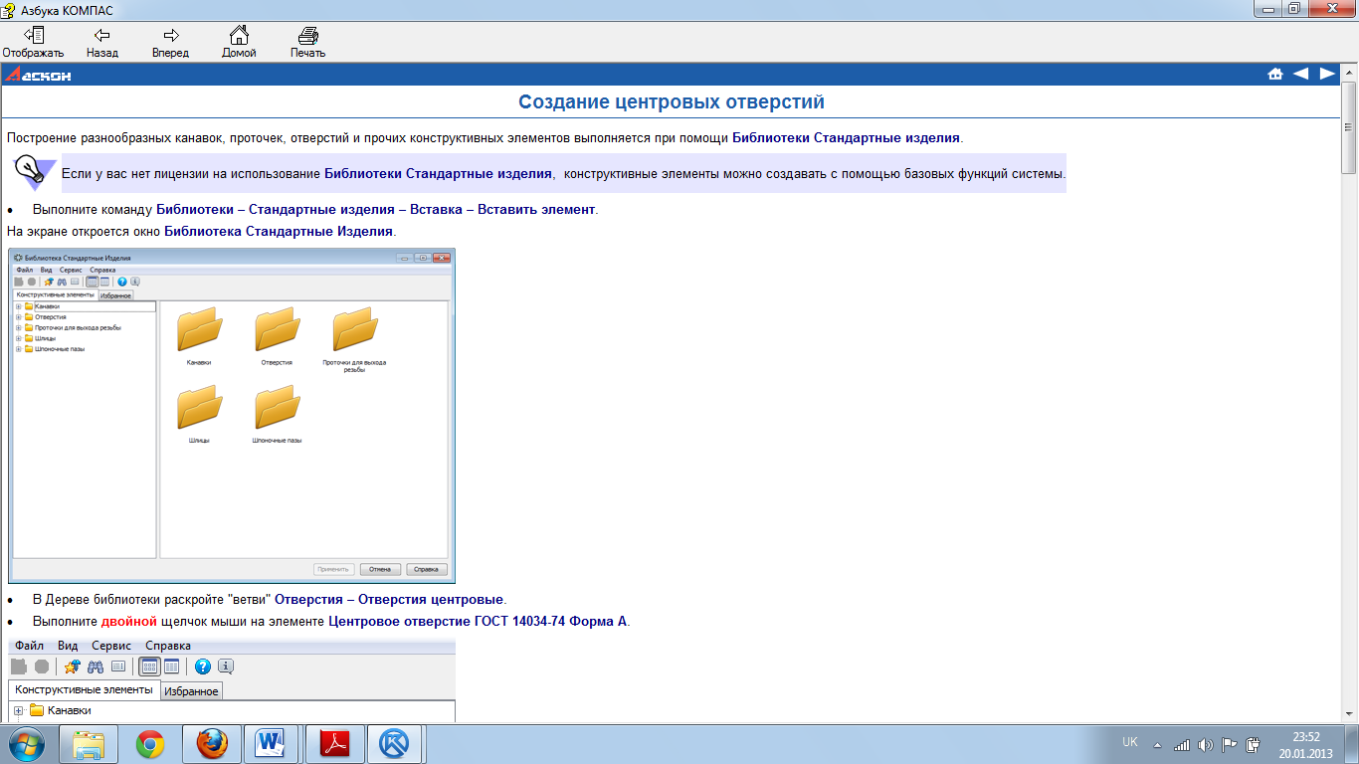
Task: Click the volume speaker tray icon
Action: [x=1206, y=744]
